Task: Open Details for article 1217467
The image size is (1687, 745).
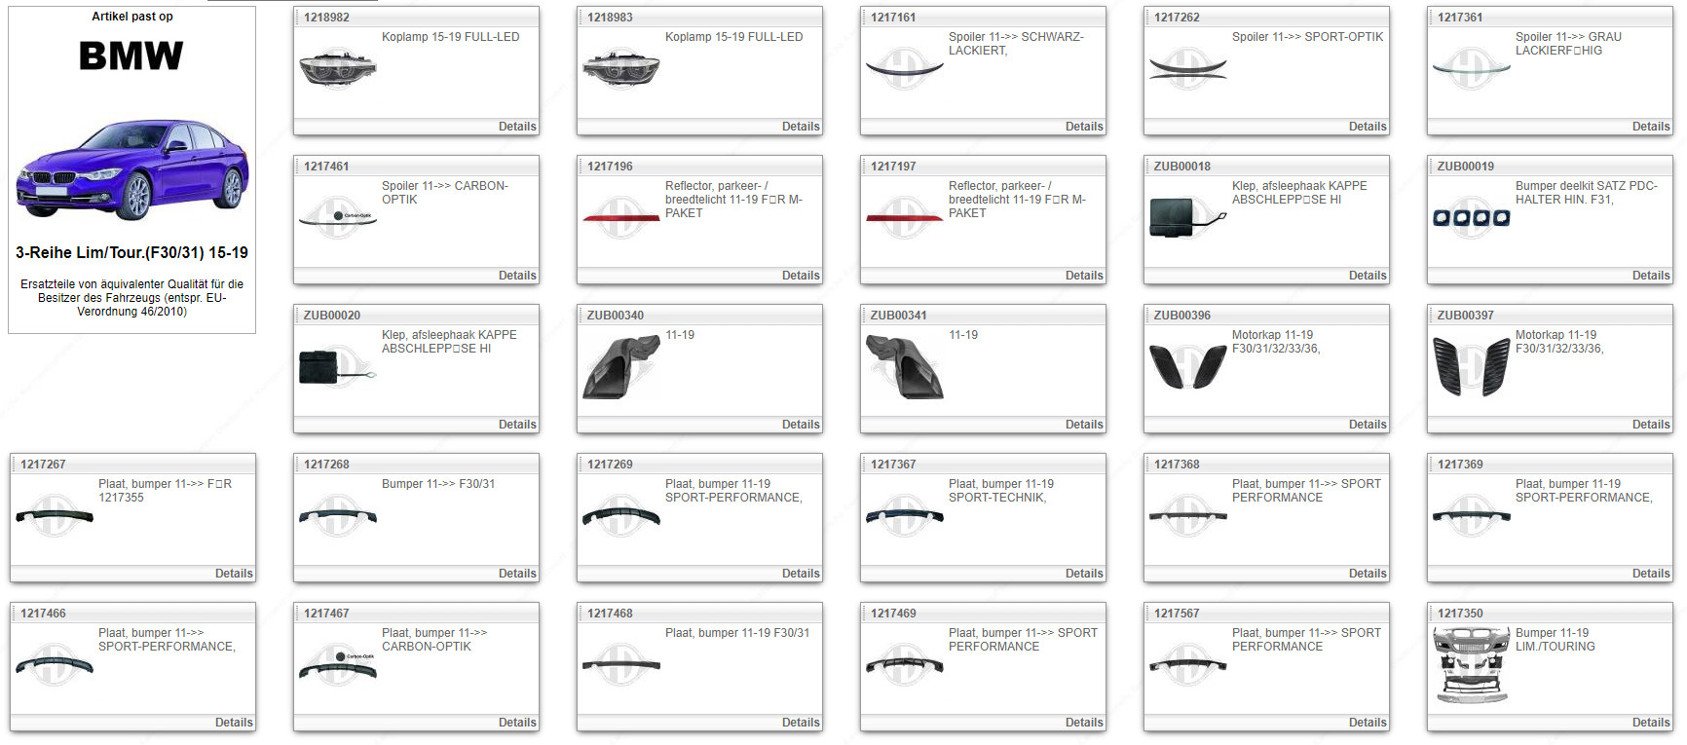Action: (517, 723)
